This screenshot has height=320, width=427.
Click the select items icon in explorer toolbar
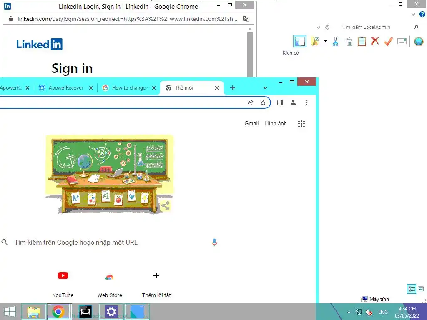click(x=316, y=41)
